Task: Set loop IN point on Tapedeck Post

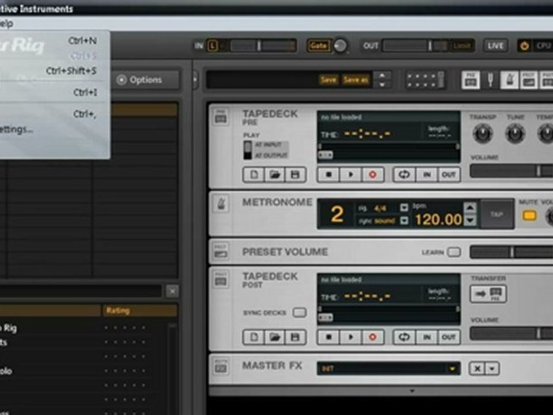Action: (427, 337)
